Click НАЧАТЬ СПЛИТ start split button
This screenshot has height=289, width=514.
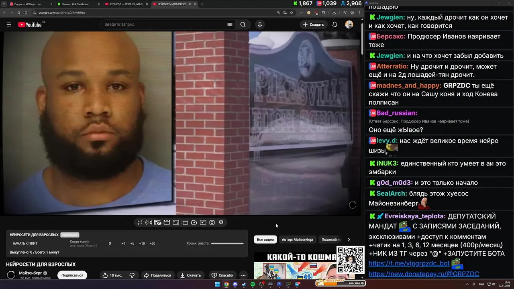[25, 244]
